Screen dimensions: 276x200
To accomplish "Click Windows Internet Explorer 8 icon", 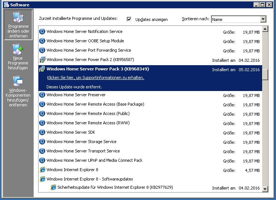I will pos(42,170).
